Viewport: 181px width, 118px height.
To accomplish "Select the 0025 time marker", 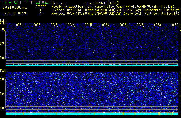I will 88,25.
